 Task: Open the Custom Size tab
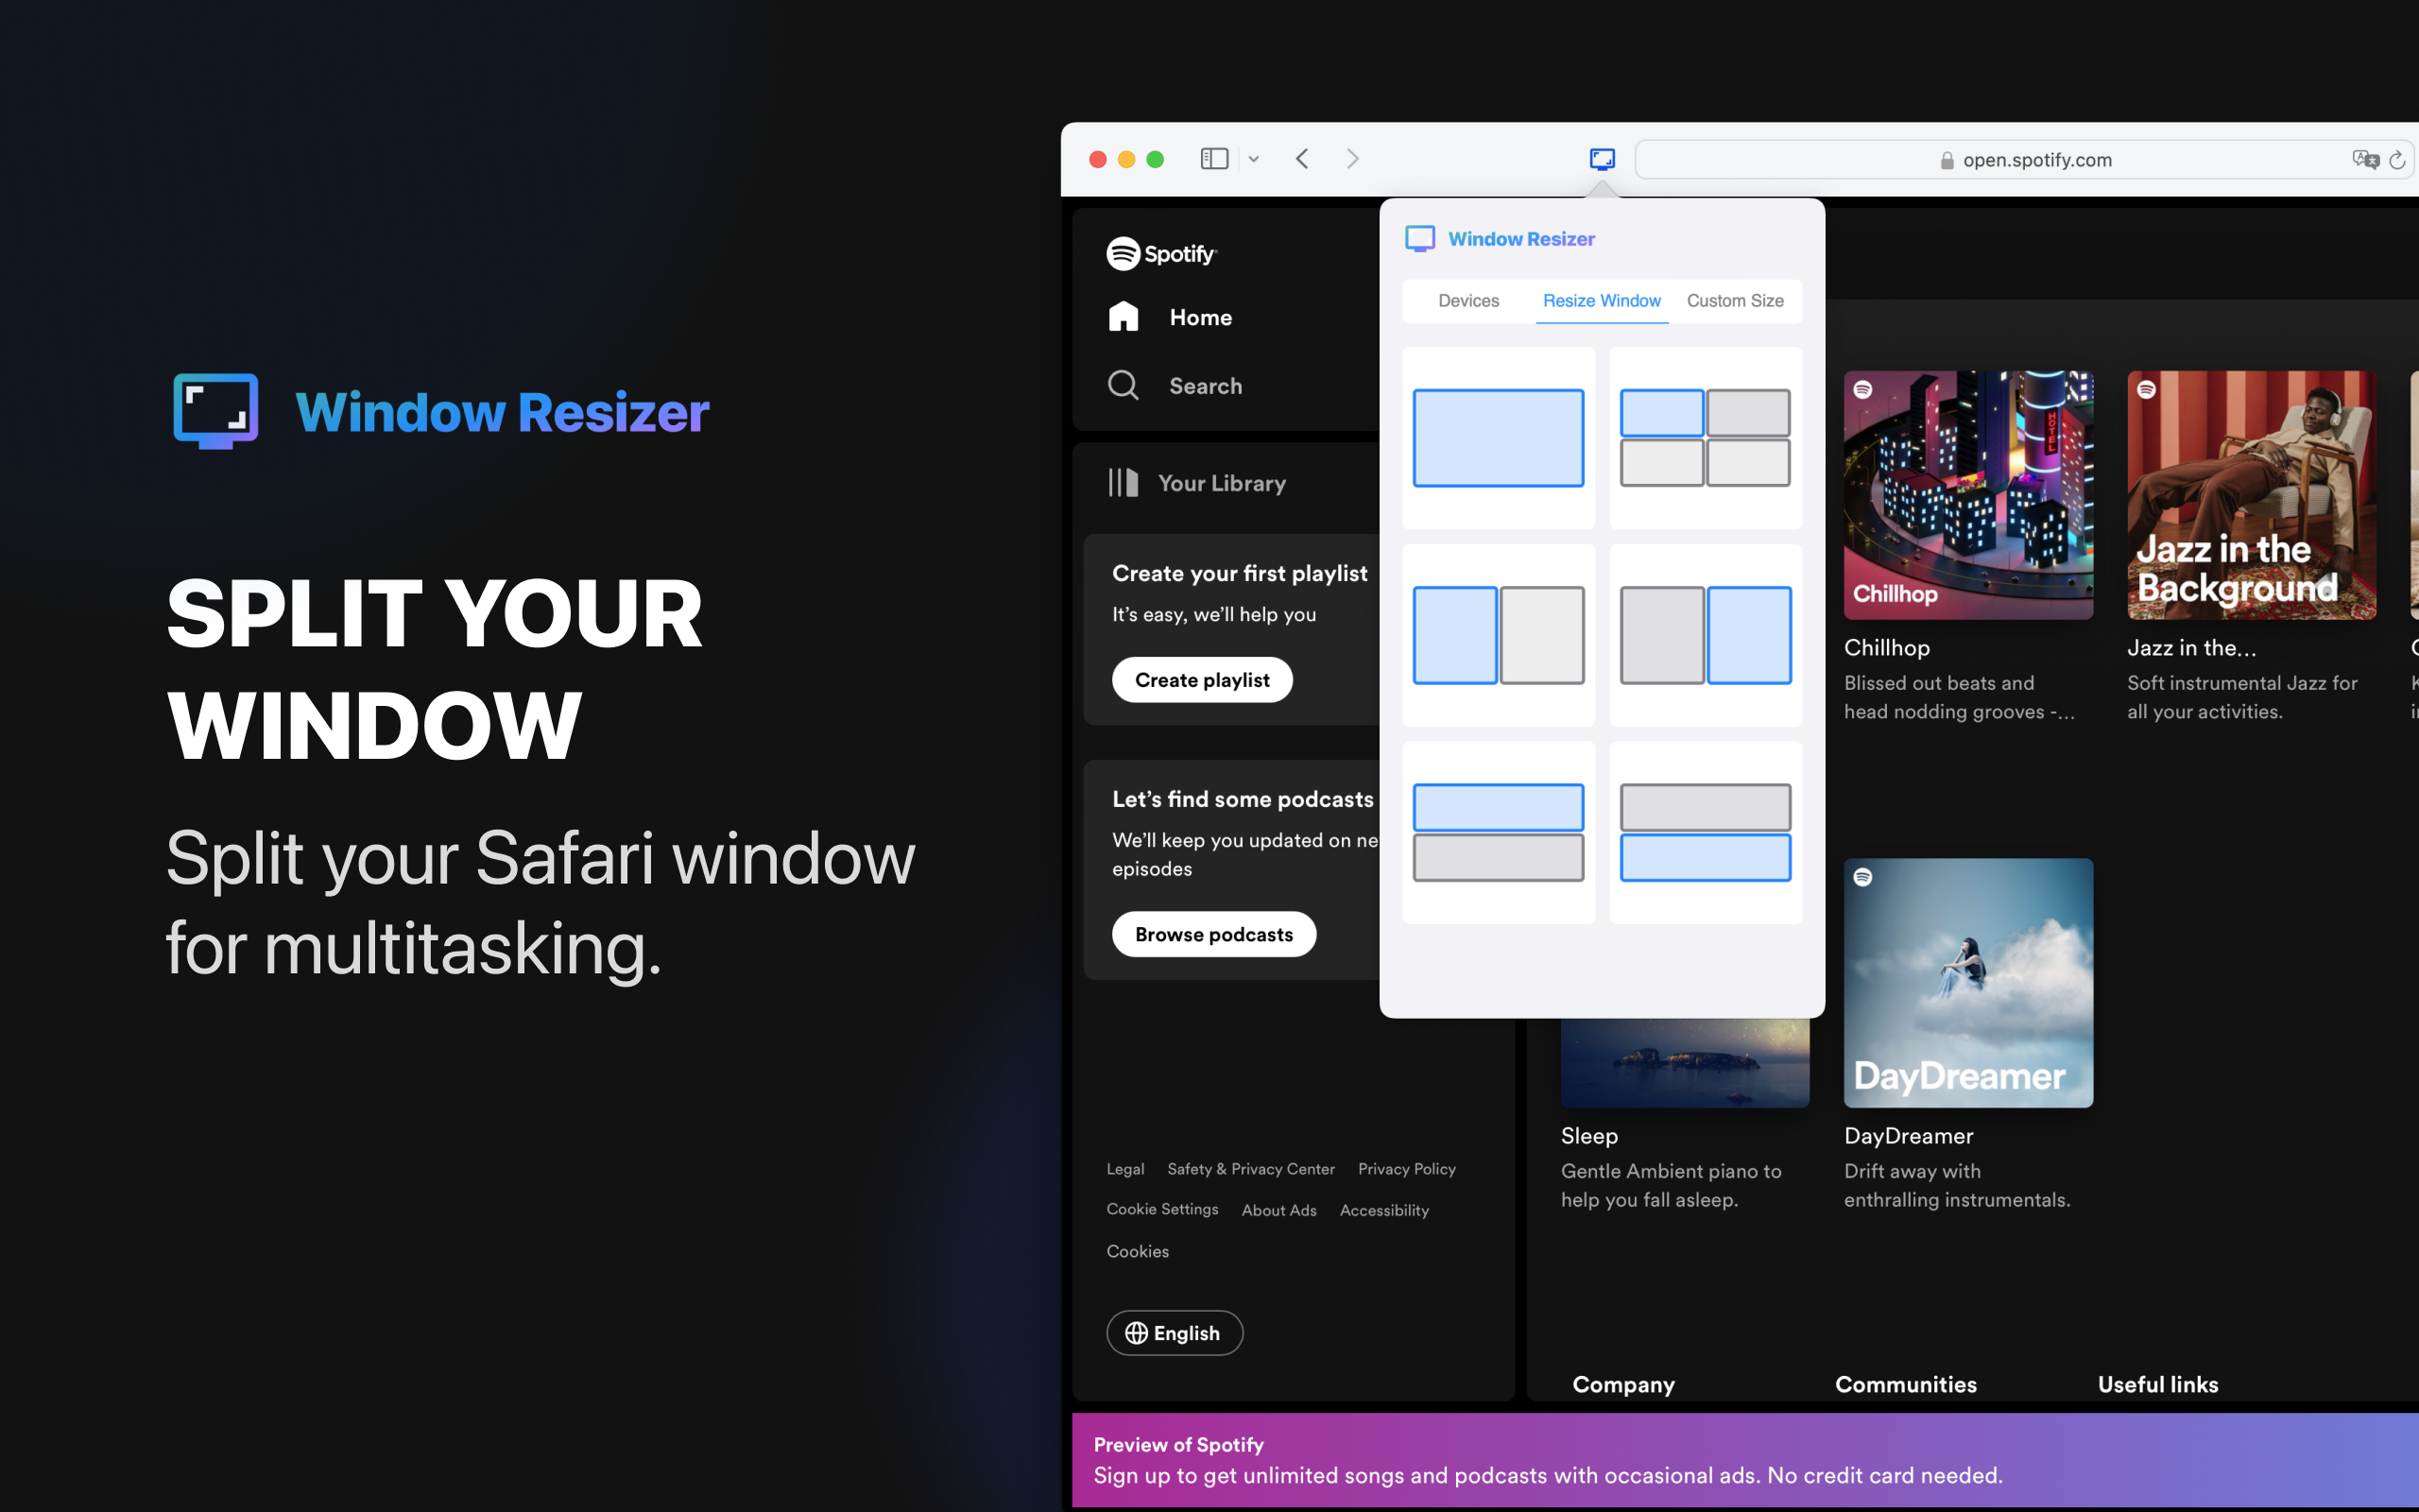pyautogui.click(x=1735, y=301)
